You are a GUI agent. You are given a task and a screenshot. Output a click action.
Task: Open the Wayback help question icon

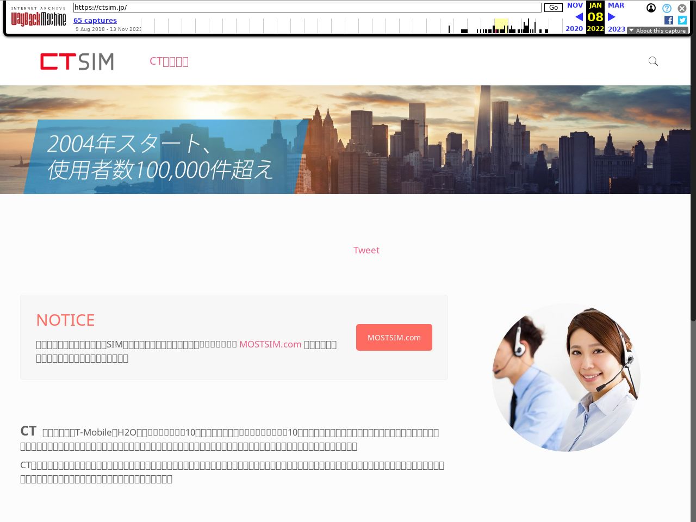pos(667,8)
